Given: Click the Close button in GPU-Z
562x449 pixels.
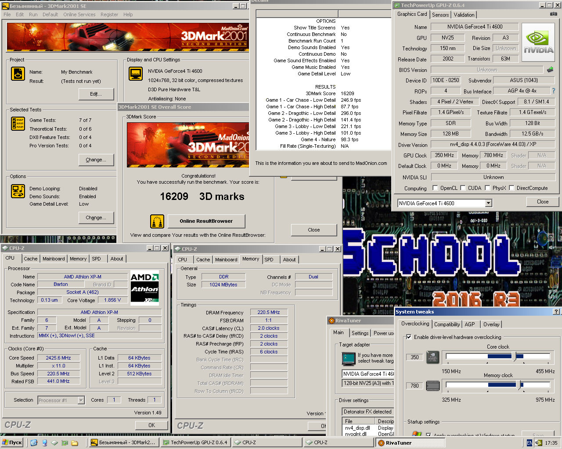Looking at the screenshot, I should click(543, 202).
